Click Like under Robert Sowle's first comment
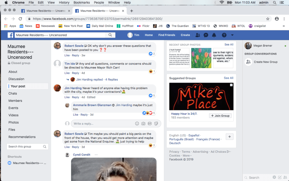The height and width of the screenshot is (181, 289). (x=67, y=55)
